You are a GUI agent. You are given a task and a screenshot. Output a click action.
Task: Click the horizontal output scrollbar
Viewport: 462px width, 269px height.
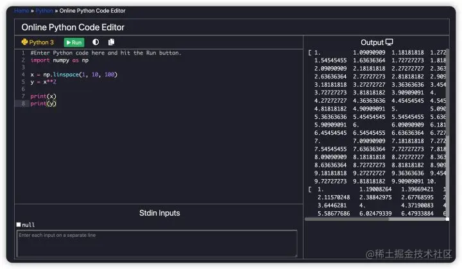pos(346,219)
